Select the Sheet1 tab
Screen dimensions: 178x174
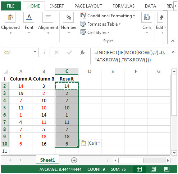pos(47,160)
